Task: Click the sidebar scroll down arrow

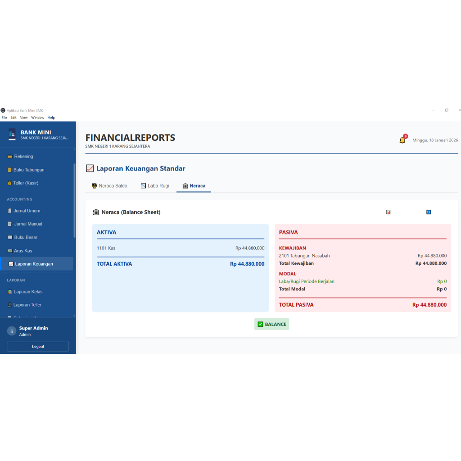Action: pyautogui.click(x=74, y=316)
